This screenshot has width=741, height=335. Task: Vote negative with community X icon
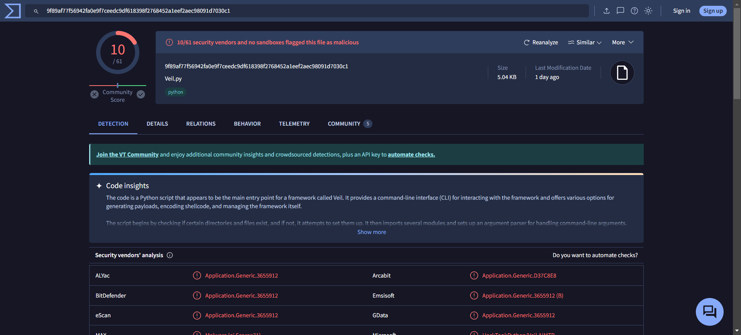[x=95, y=94]
